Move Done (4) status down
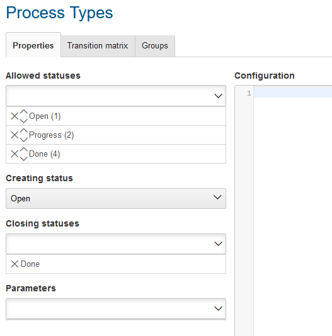Image resolution: width=332 pixels, height=336 pixels. point(23,158)
